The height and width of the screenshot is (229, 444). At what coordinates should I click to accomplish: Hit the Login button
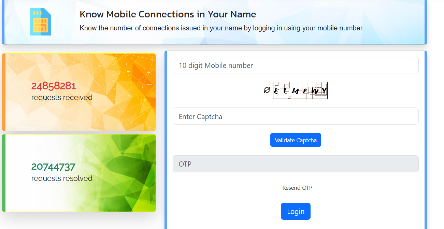(x=296, y=212)
